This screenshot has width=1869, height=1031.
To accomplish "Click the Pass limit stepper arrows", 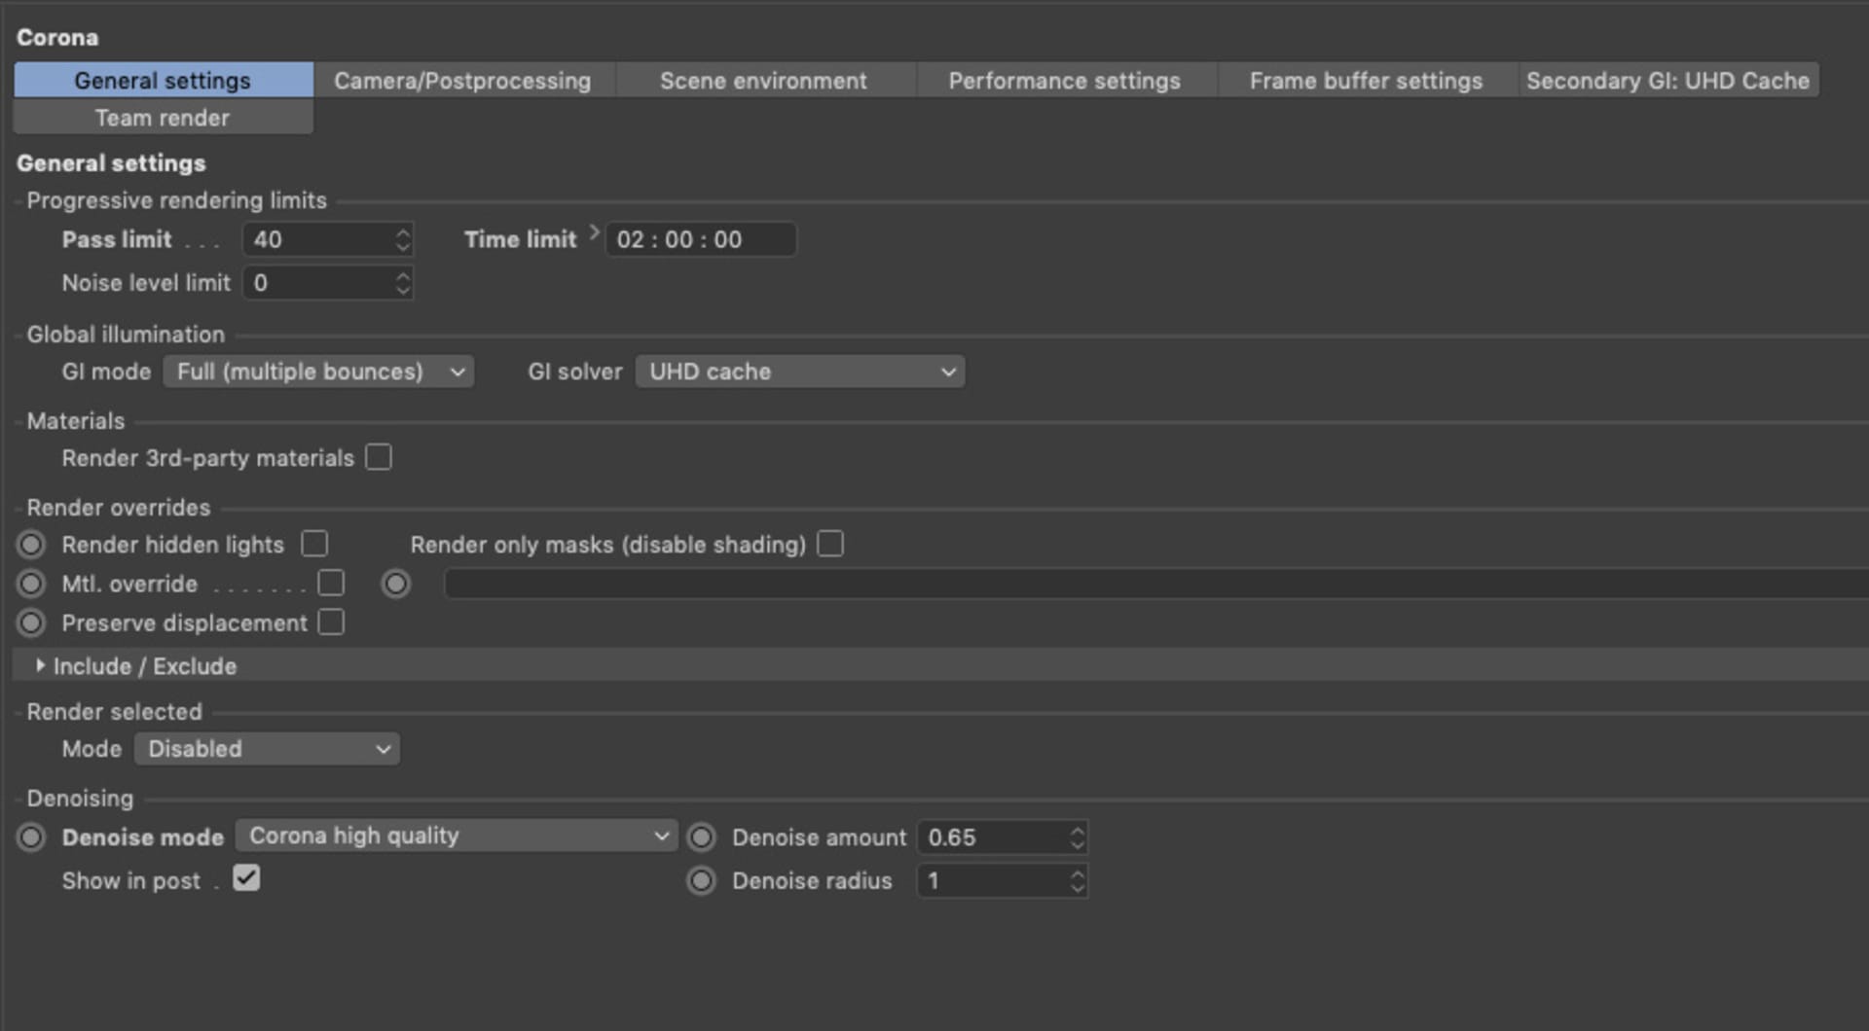I will pos(403,239).
